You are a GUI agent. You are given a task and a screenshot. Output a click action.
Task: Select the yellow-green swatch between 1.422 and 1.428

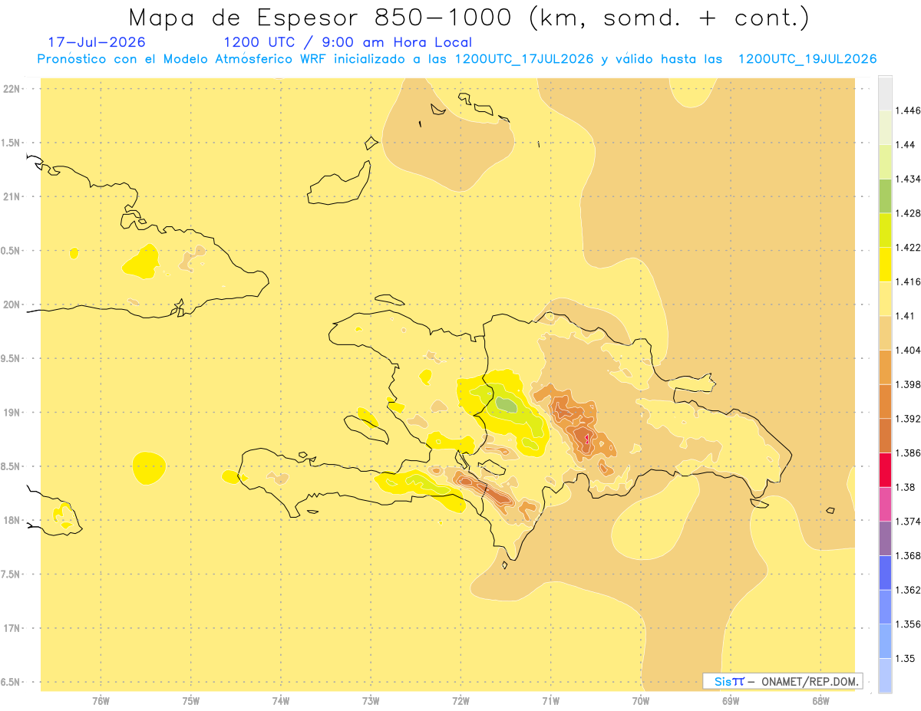pos(885,230)
